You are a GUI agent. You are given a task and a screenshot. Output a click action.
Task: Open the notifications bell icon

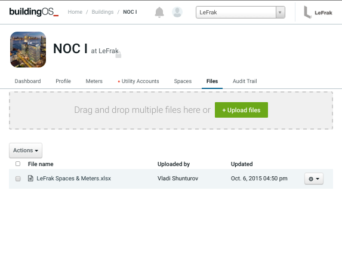(x=159, y=12)
